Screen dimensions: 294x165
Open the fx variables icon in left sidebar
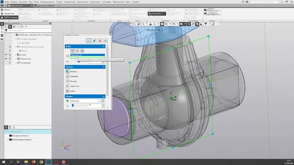point(2,32)
